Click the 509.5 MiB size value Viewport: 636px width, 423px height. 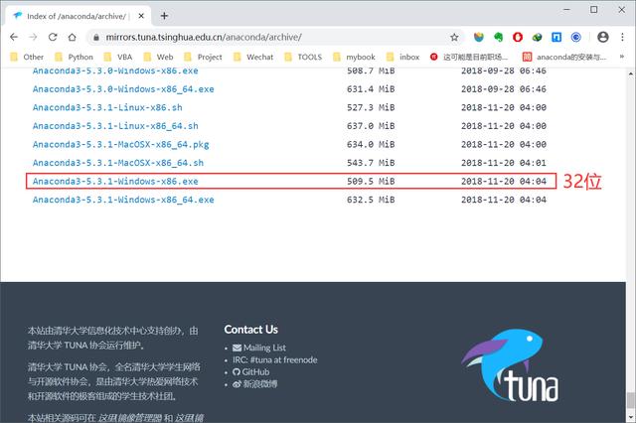point(371,181)
